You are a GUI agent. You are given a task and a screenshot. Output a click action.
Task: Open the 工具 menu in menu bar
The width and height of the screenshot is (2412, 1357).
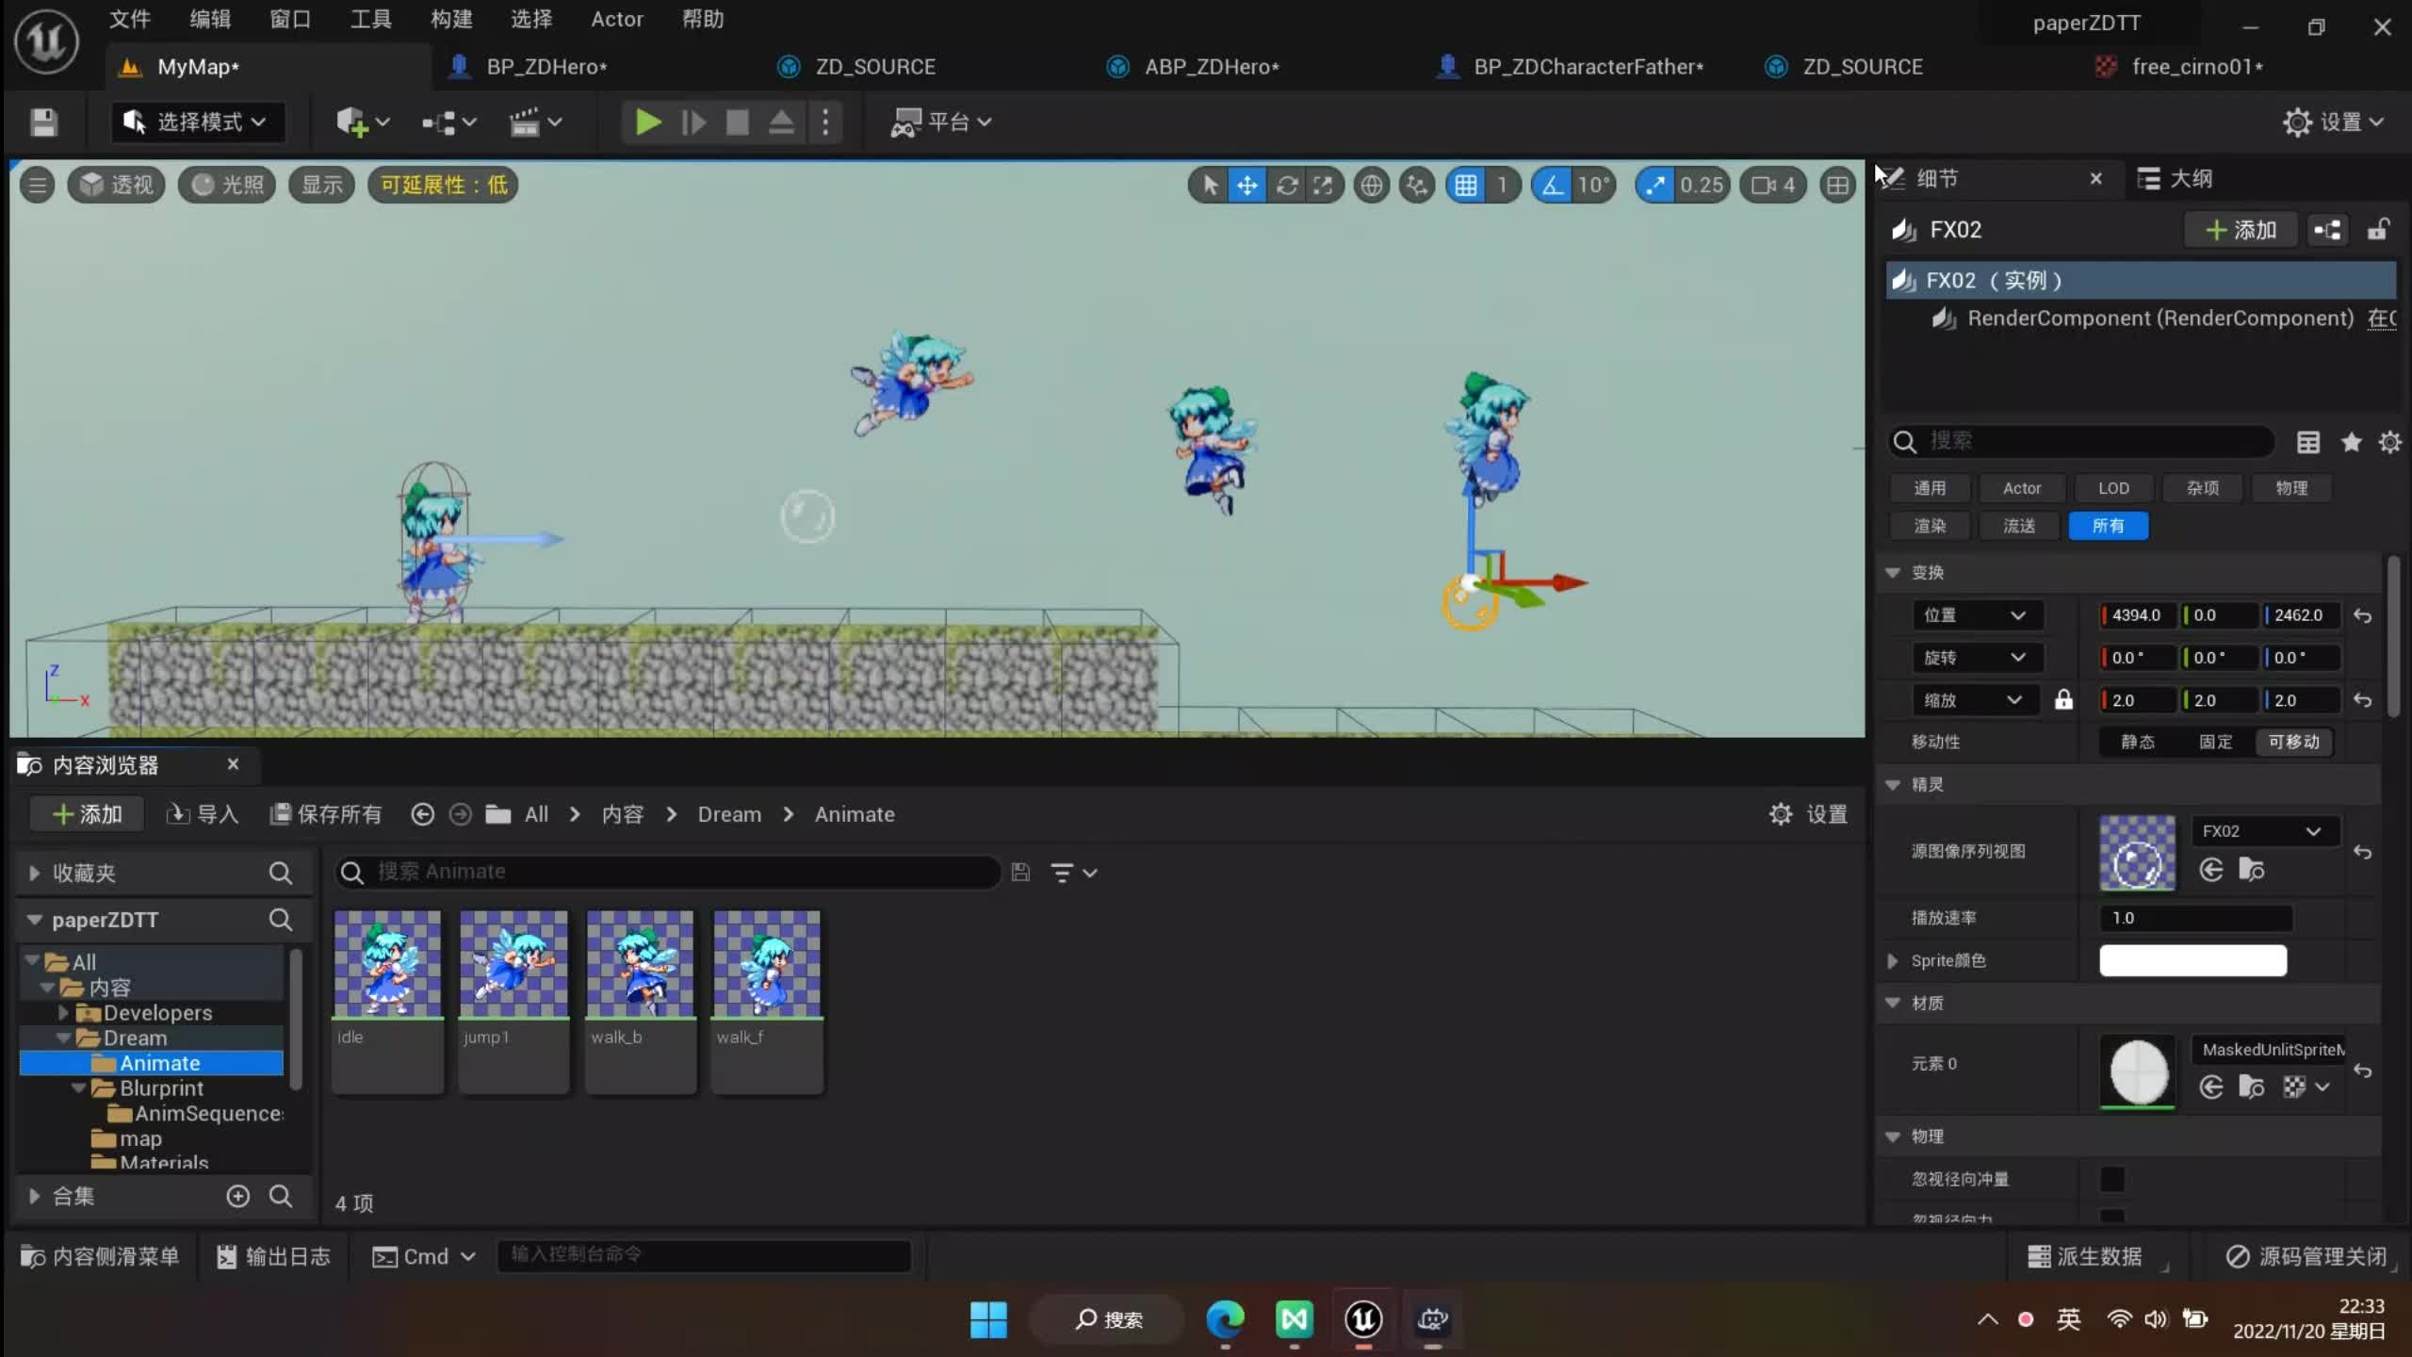tap(369, 19)
